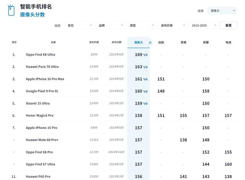Expand the 品牌 filter dropdown
Image resolution: width=245 pixels, height=180 pixels.
pos(111,25)
